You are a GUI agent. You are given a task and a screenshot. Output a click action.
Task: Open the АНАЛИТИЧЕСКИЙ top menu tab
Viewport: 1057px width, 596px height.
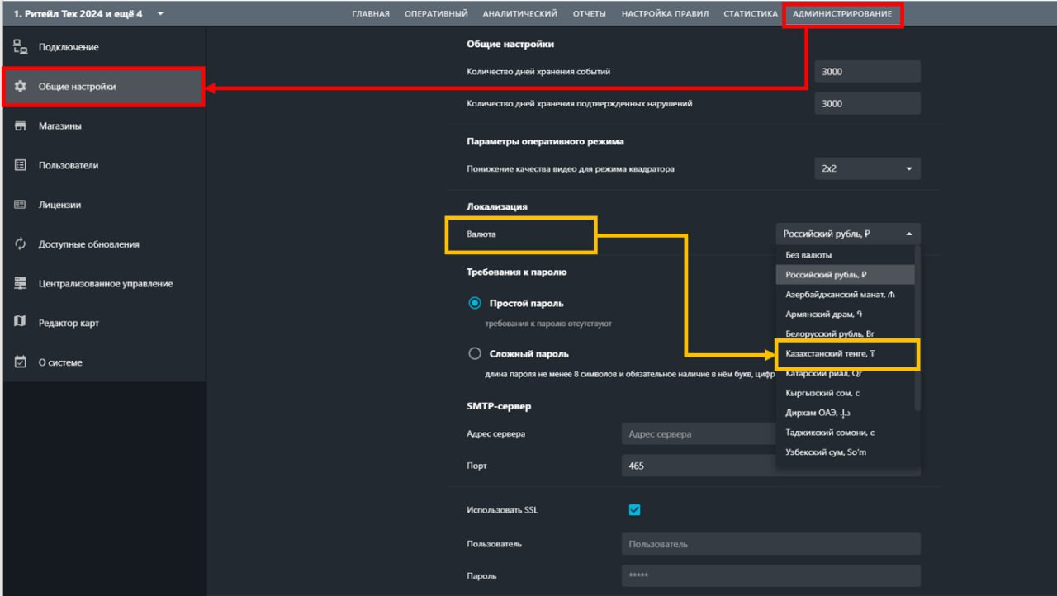tap(519, 14)
